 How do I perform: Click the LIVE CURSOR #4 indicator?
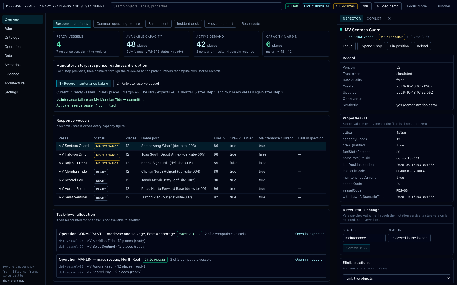click(316, 6)
